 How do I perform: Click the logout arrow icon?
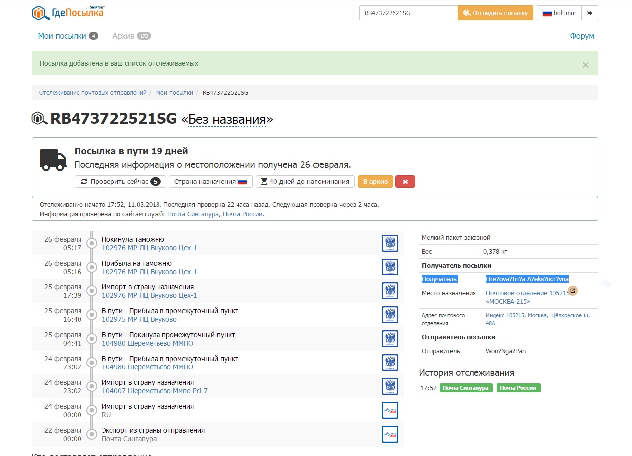click(590, 13)
